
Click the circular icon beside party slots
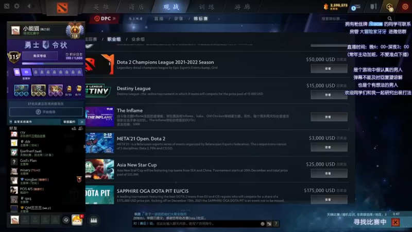(x=66, y=220)
